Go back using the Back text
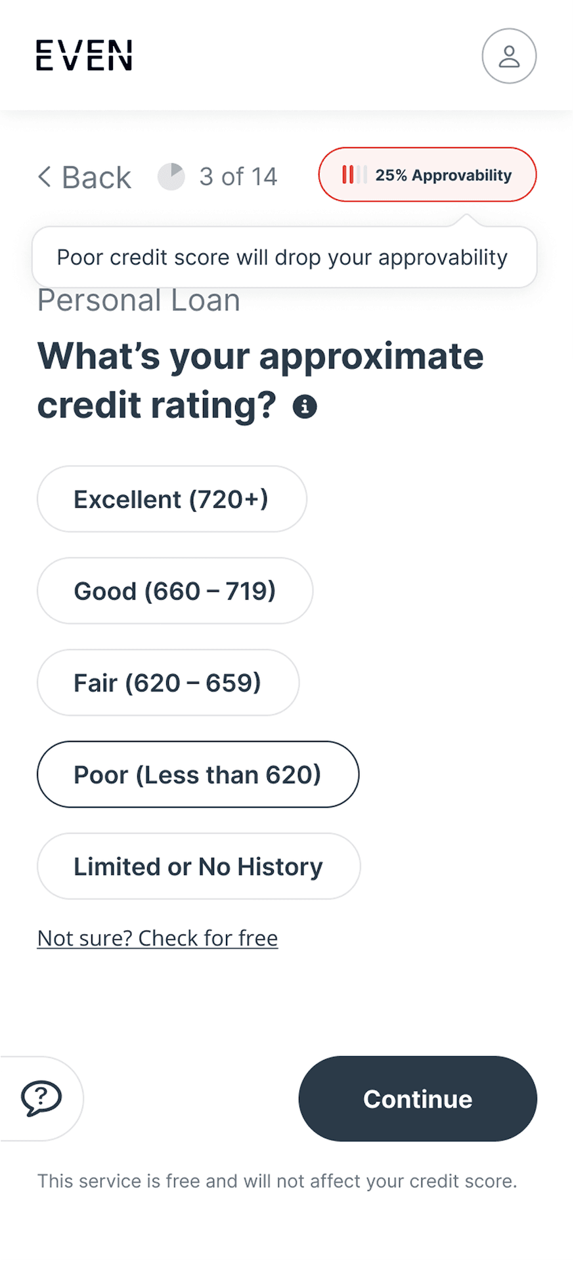The height and width of the screenshot is (1261, 574). click(97, 177)
